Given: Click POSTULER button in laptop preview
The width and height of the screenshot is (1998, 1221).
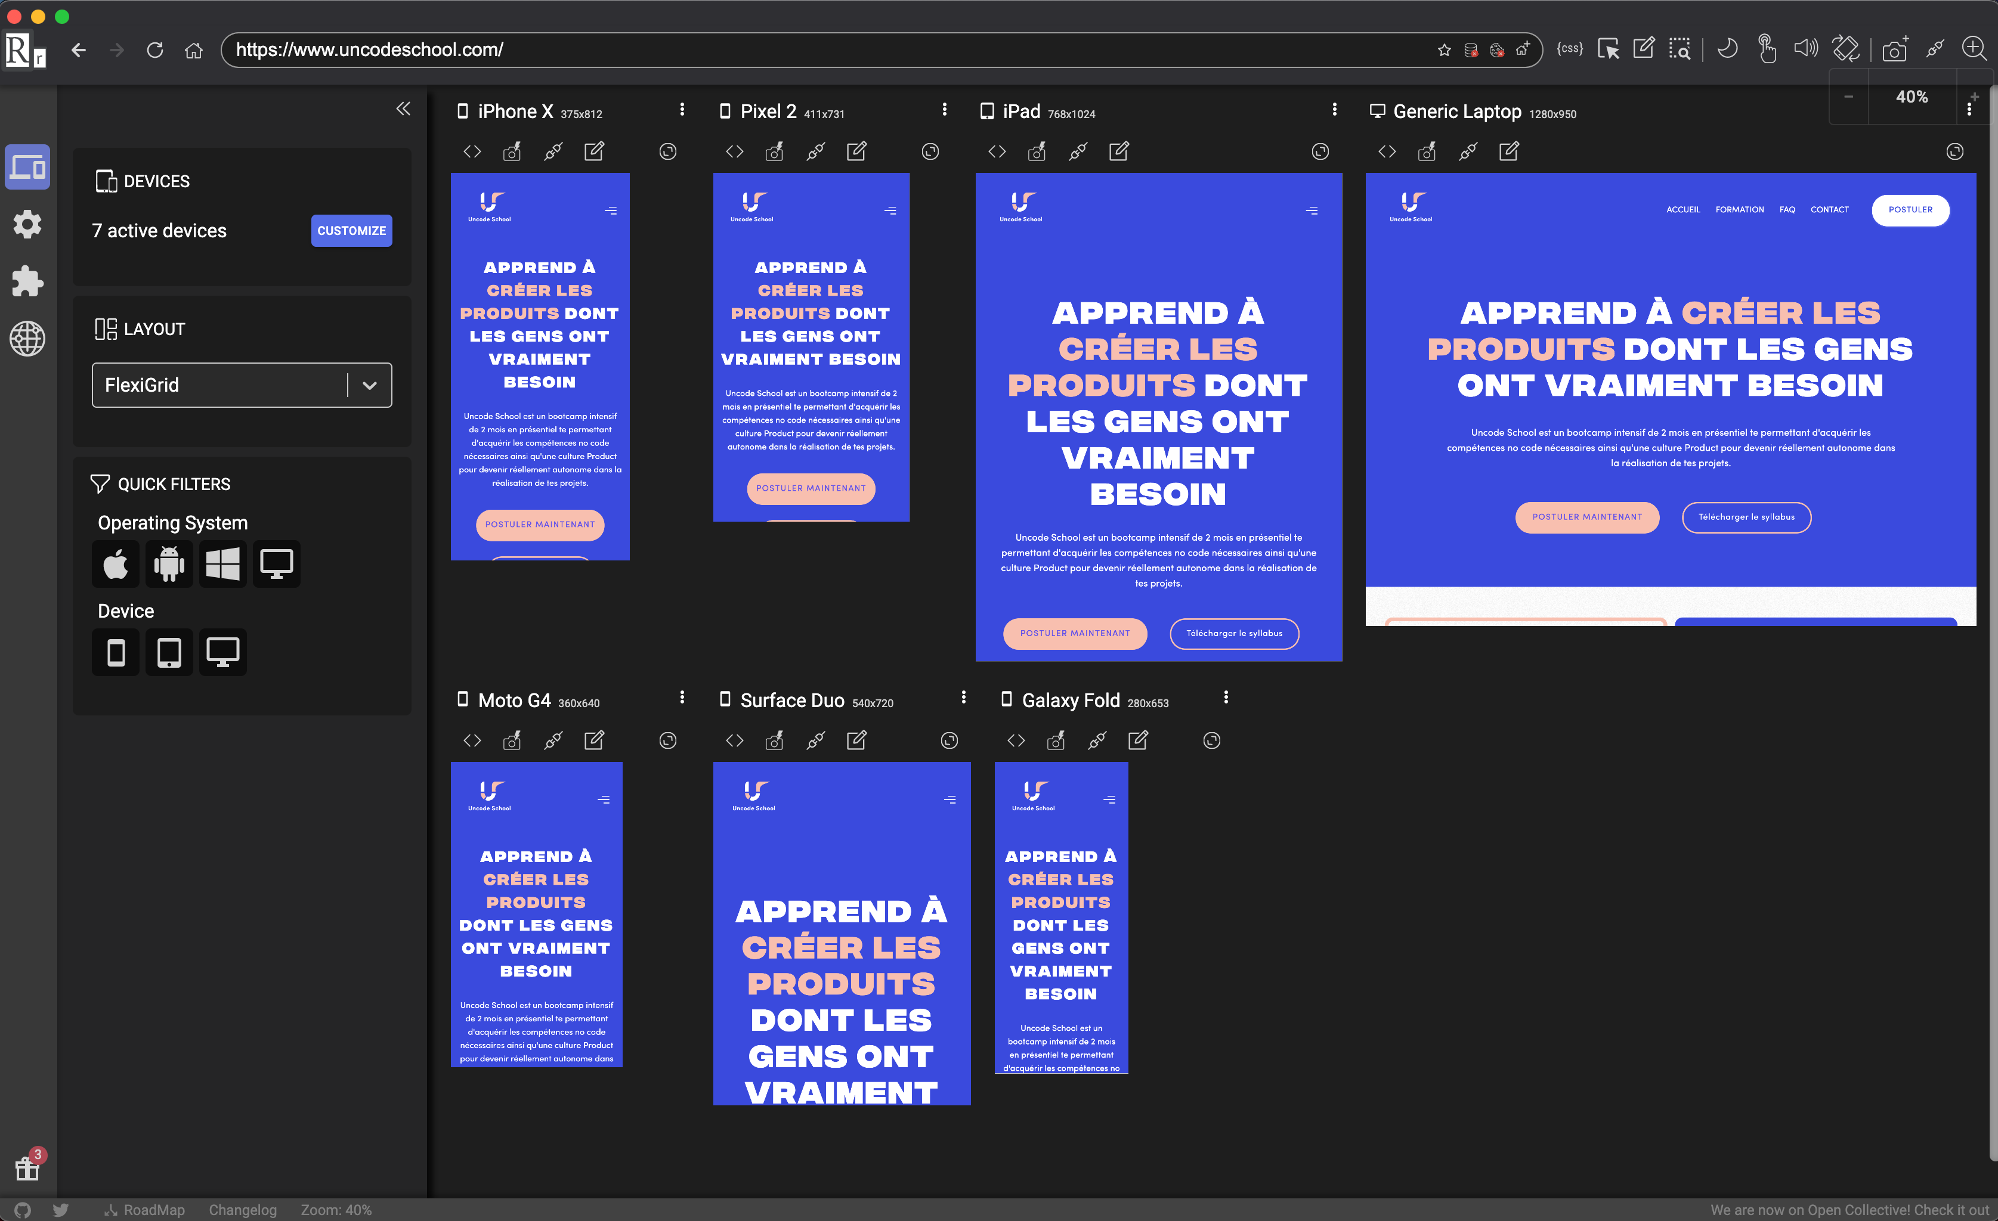Looking at the screenshot, I should (1910, 210).
